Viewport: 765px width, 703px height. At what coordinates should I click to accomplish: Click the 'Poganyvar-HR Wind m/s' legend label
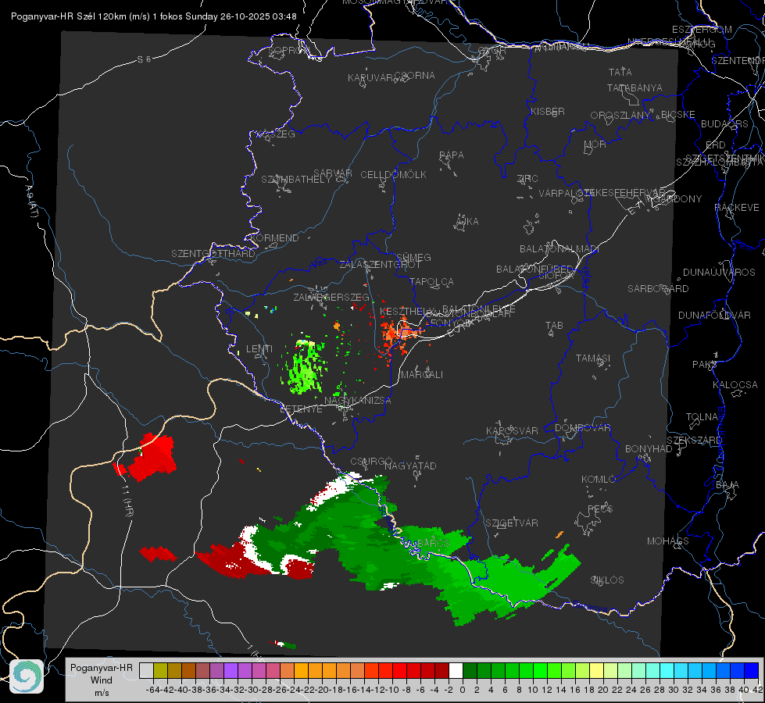pyautogui.click(x=102, y=680)
